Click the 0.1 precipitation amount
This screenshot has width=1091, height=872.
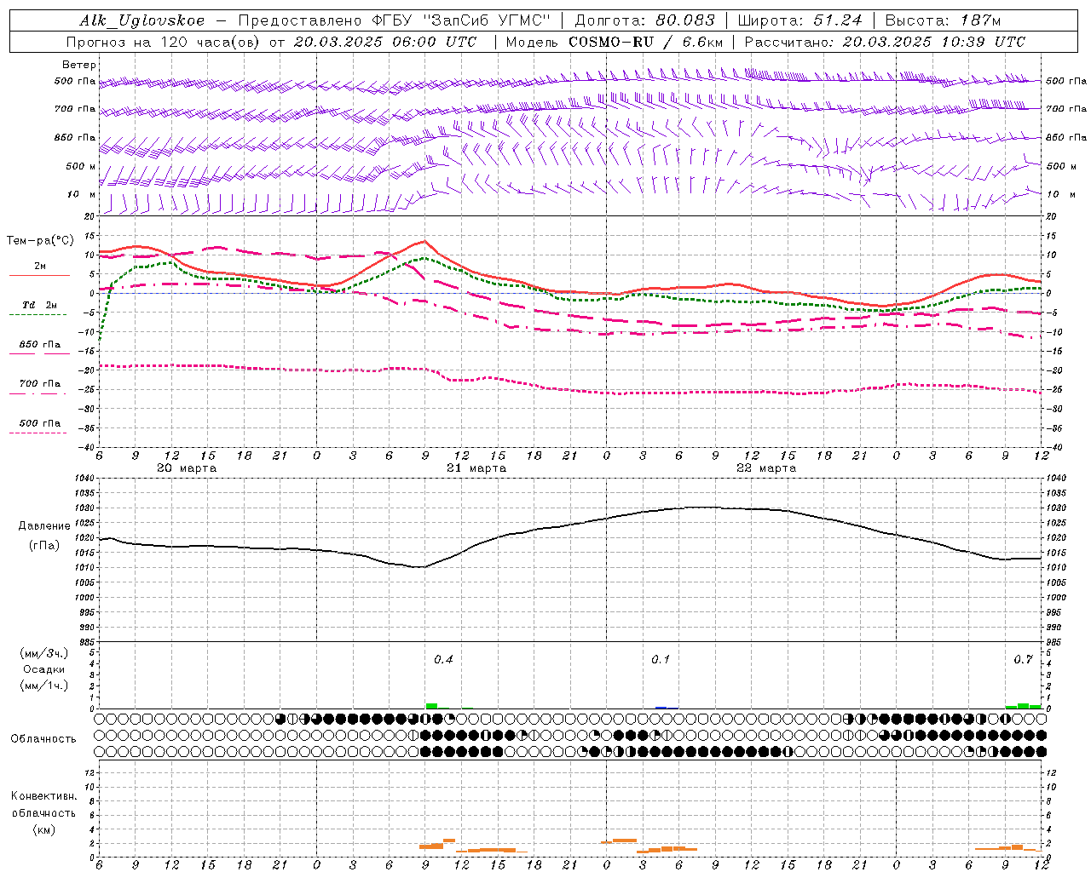661,660
